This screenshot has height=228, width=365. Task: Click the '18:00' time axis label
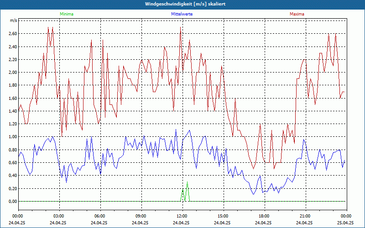pos(263,216)
